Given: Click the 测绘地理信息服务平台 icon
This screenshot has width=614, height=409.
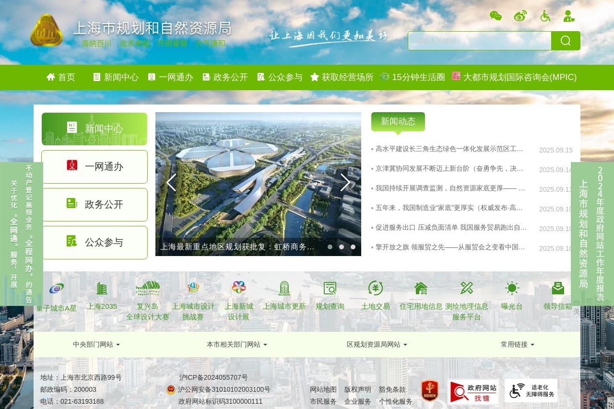Looking at the screenshot, I should pyautogui.click(x=467, y=288).
